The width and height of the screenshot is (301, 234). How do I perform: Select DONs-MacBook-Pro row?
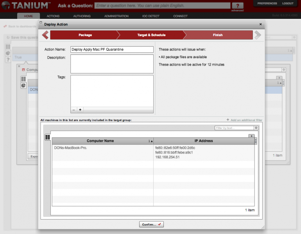[153, 152]
